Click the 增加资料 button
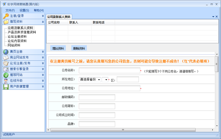This screenshot has width=221, height=139. point(58,48)
